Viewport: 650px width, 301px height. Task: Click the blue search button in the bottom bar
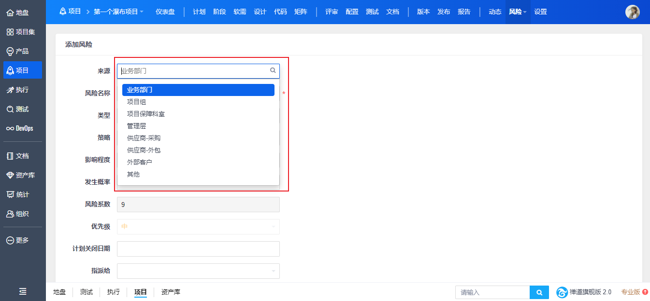539,292
